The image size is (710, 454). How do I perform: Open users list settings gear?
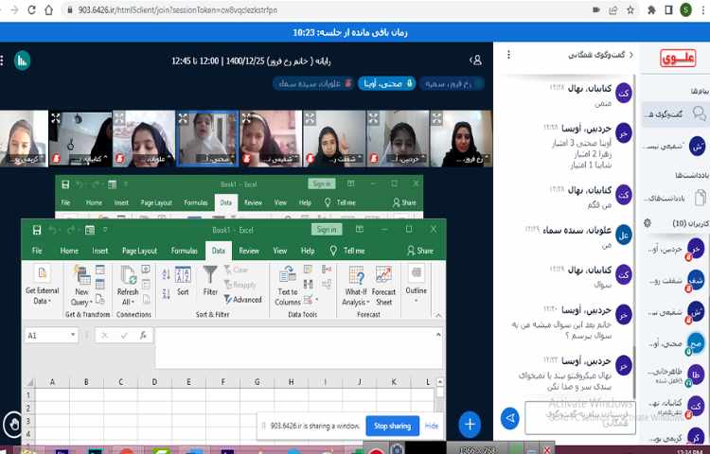648,223
